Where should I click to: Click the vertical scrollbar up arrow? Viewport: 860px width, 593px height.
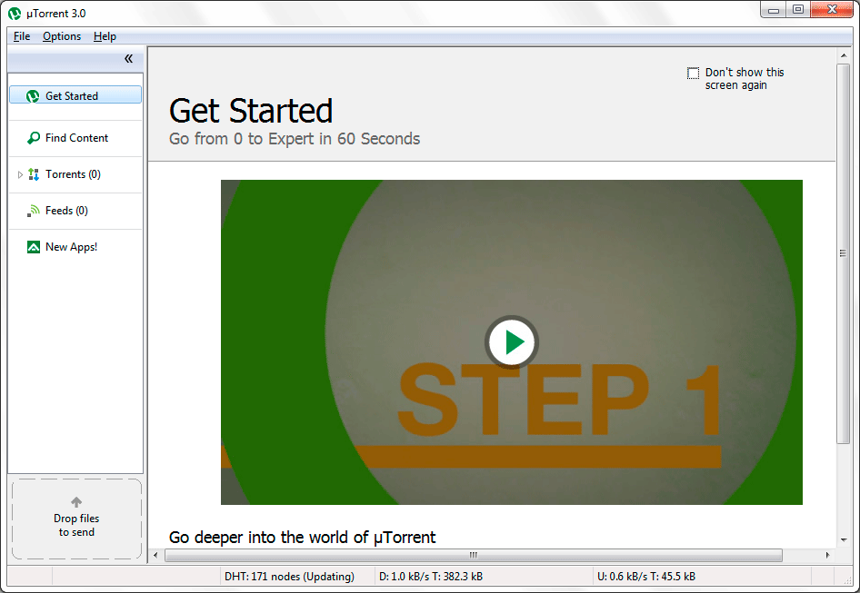pyautogui.click(x=844, y=55)
